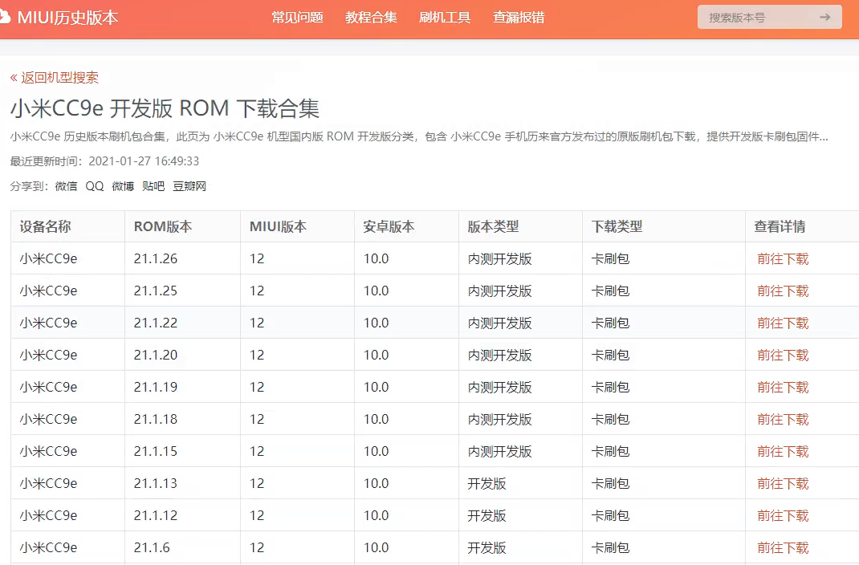Click 内测开发版 in the 21.1.26 row
Screen dimensions: 859x565
[x=499, y=259]
